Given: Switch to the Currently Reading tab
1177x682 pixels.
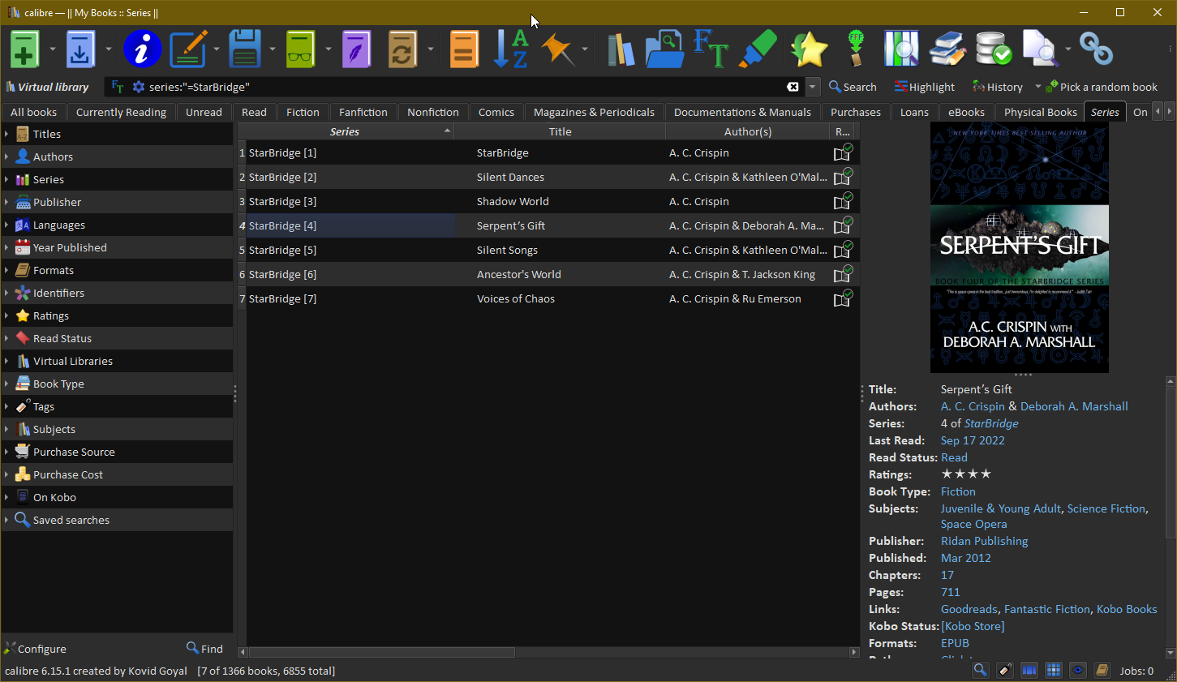Looking at the screenshot, I should tap(121, 112).
